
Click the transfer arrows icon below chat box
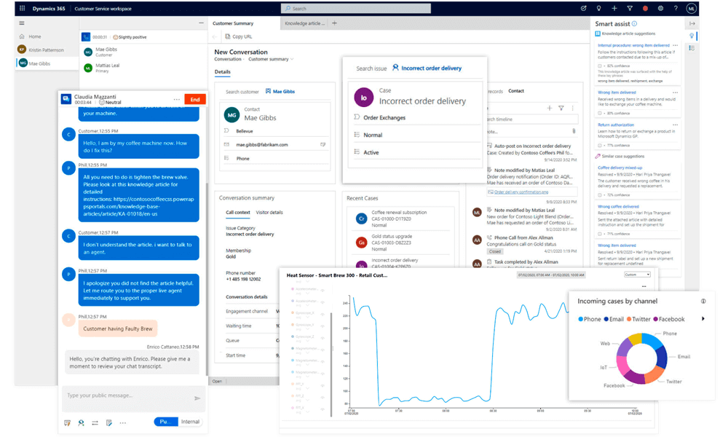pyautogui.click(x=95, y=422)
